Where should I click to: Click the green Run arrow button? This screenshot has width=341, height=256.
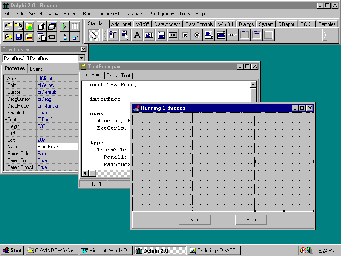tap(64, 26)
